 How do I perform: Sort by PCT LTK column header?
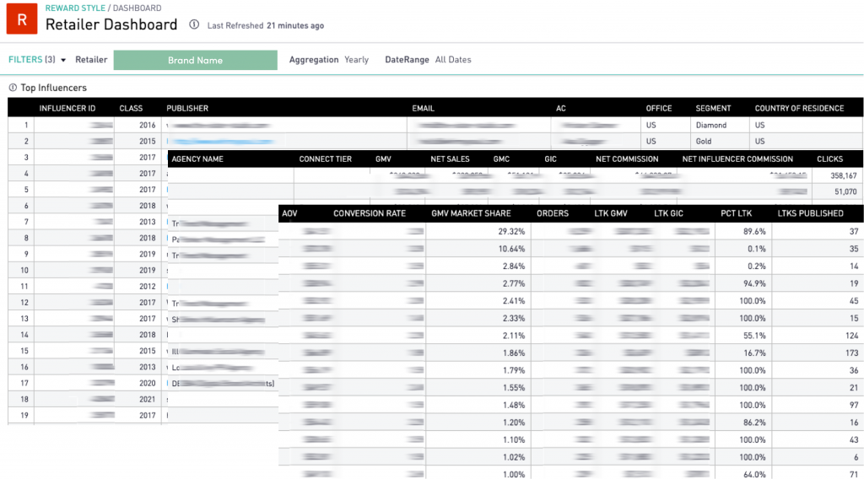click(736, 213)
